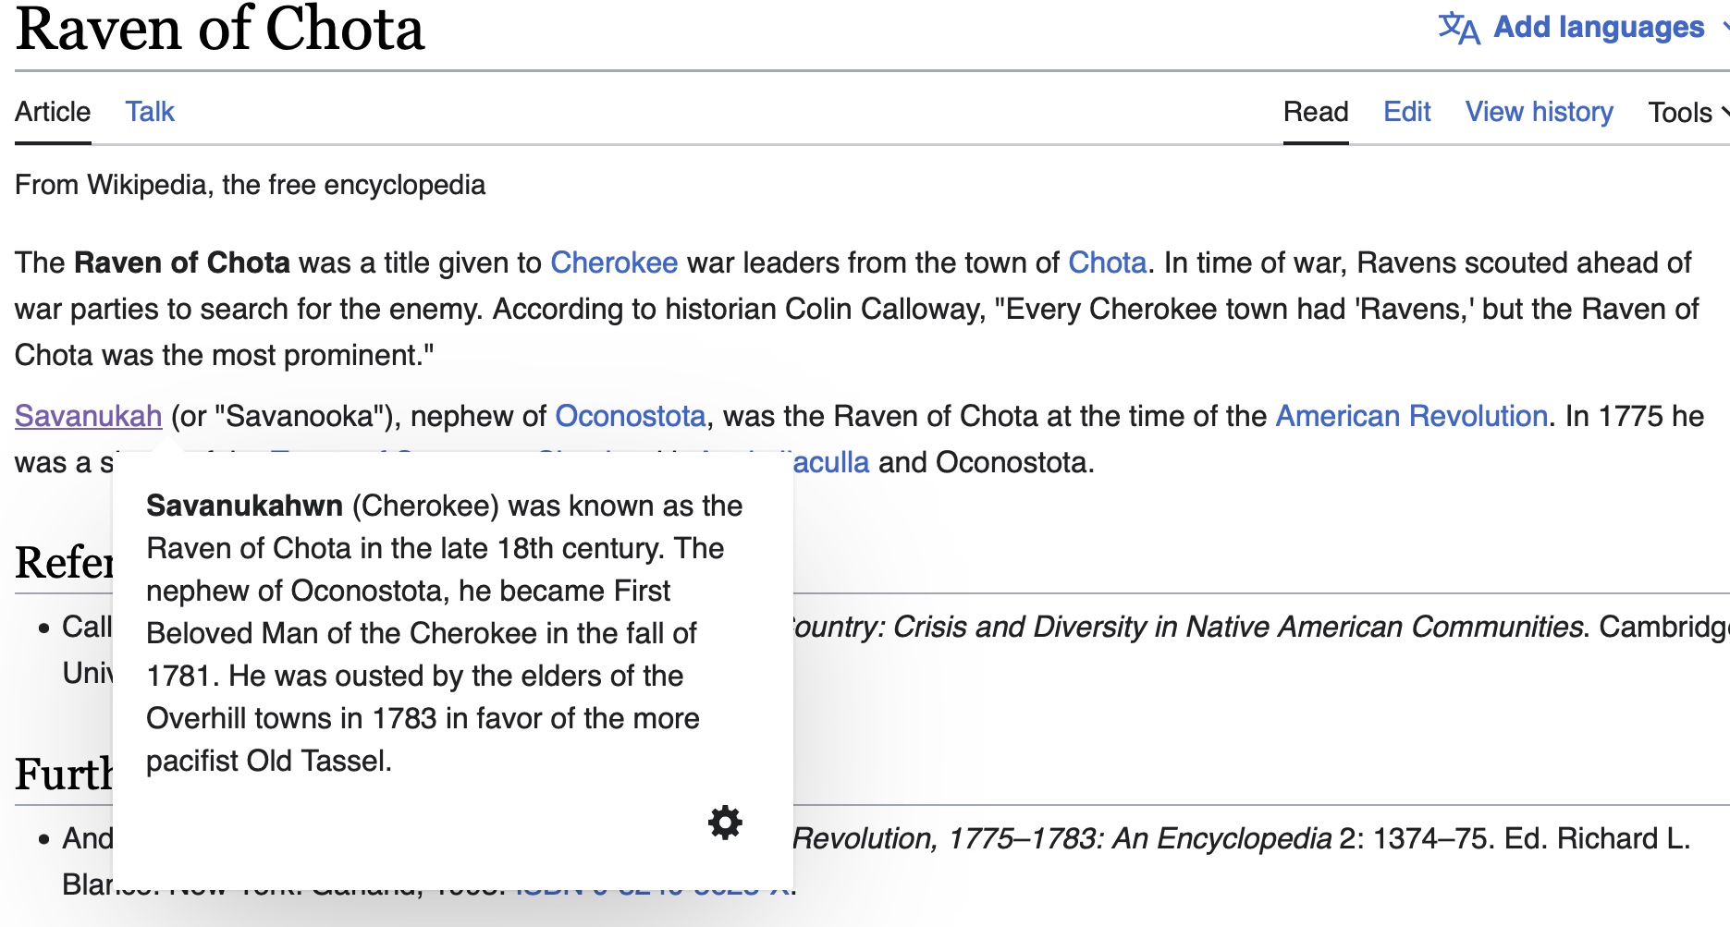Select the Read tab

point(1315,112)
